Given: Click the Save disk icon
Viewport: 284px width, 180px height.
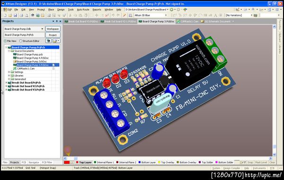Looking at the screenshot, I should click(15, 16).
